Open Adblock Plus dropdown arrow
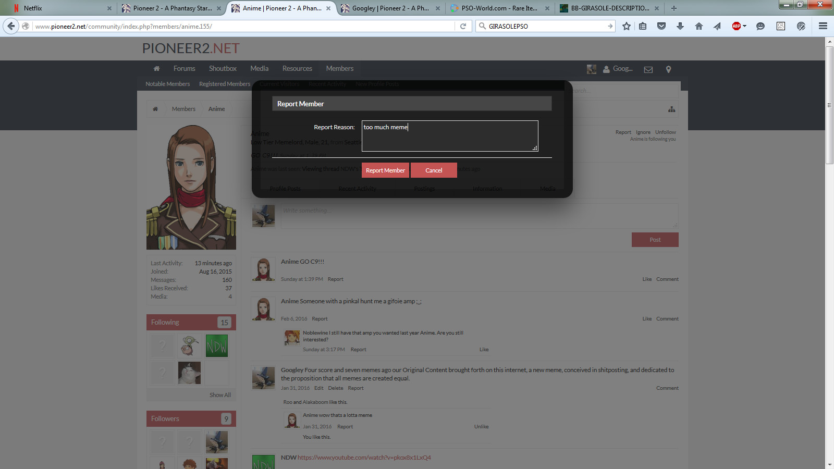The width and height of the screenshot is (834, 469). [744, 26]
